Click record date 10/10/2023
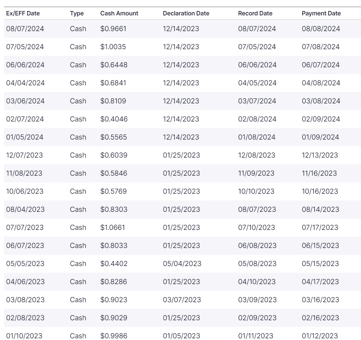Viewport: 361px width, 340px height. click(256, 191)
